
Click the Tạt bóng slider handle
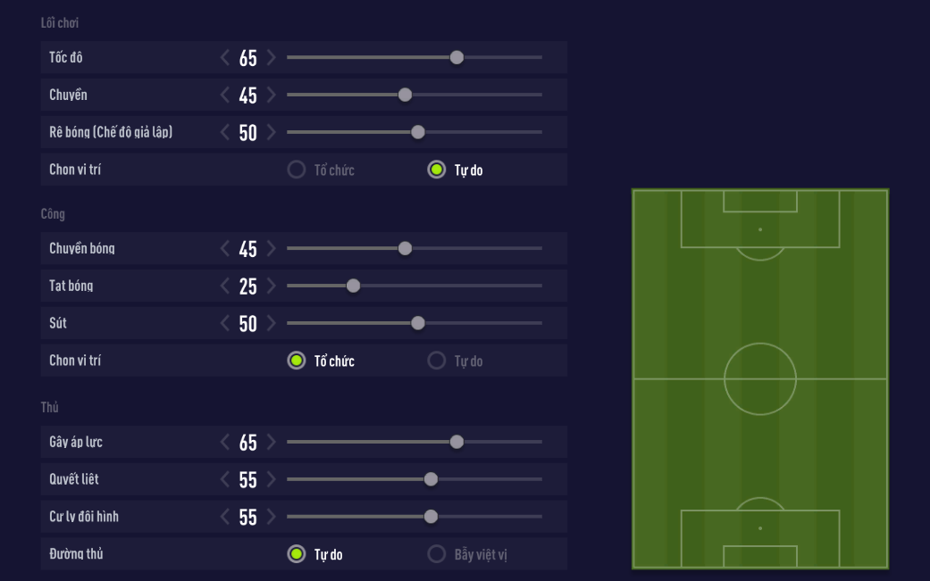point(353,286)
